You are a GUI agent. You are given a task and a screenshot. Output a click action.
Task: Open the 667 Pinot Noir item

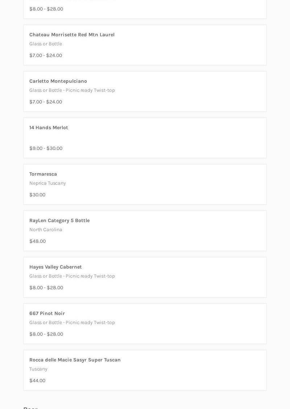[x=47, y=314]
